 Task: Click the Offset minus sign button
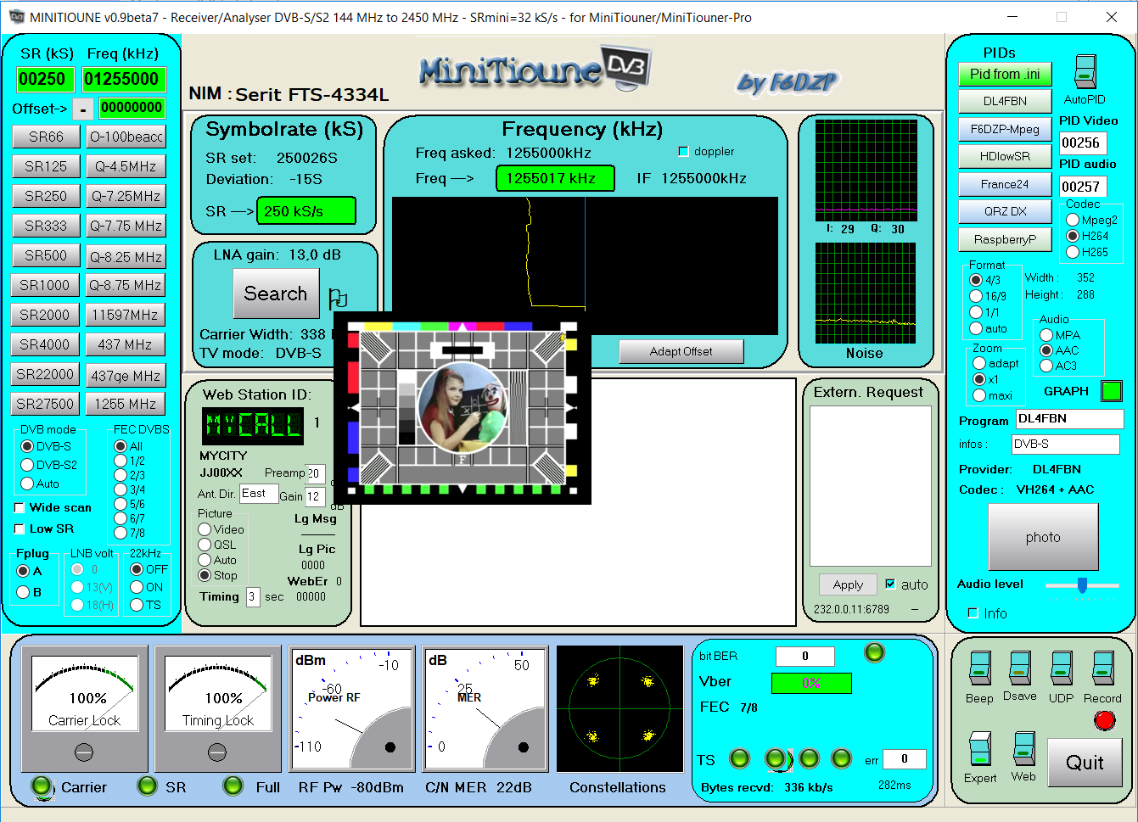[83, 109]
